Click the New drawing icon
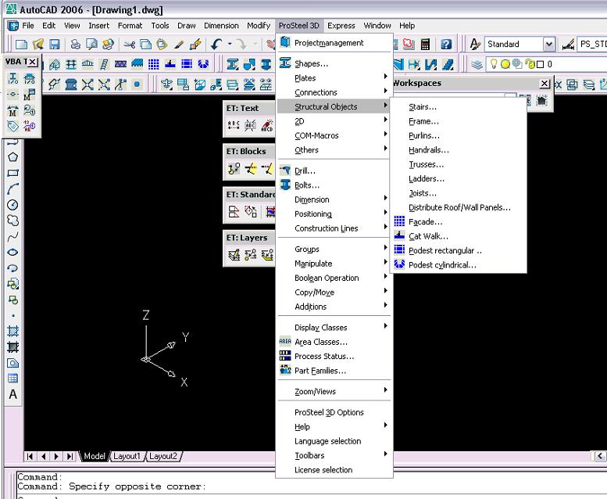 (x=21, y=45)
